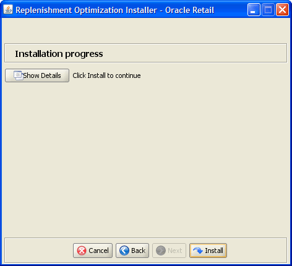Close the Replenishment Optimization Installer window
292x266 pixels.
(x=282, y=10)
